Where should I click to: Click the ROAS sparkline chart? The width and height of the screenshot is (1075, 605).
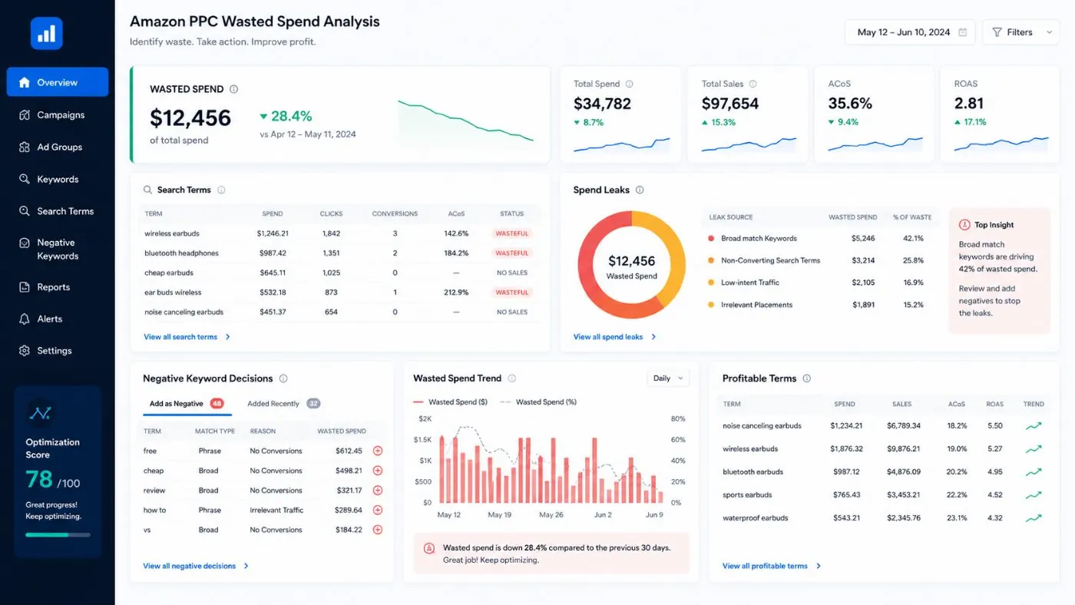click(x=1001, y=144)
